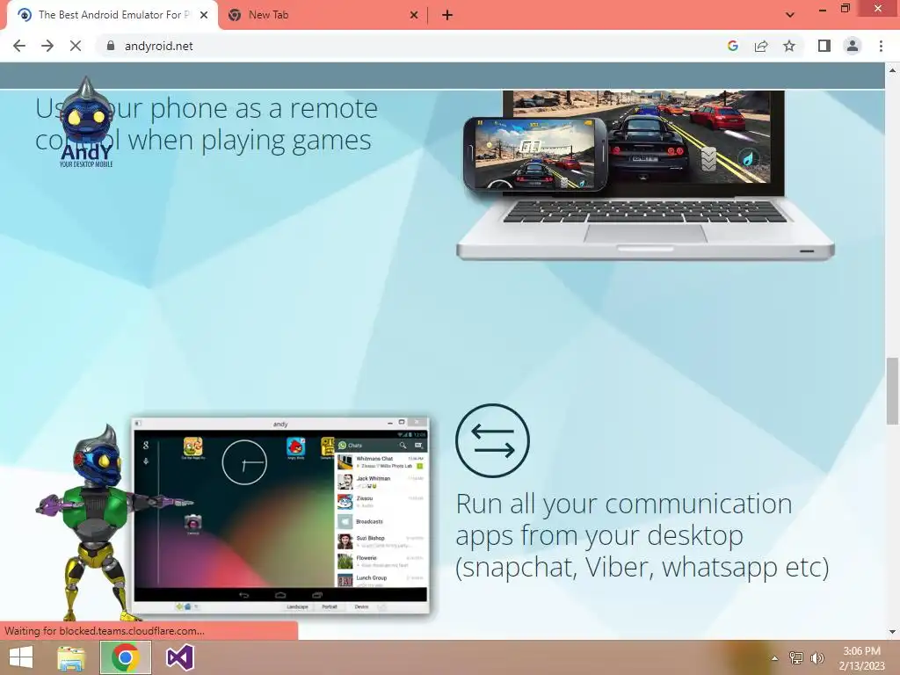Close The Best Android Emulator tab
Image resolution: width=900 pixels, height=675 pixels.
[x=204, y=15]
